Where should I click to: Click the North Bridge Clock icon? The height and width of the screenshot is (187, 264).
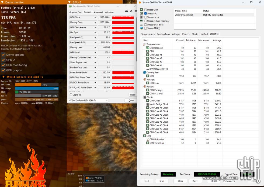(x=148, y=104)
